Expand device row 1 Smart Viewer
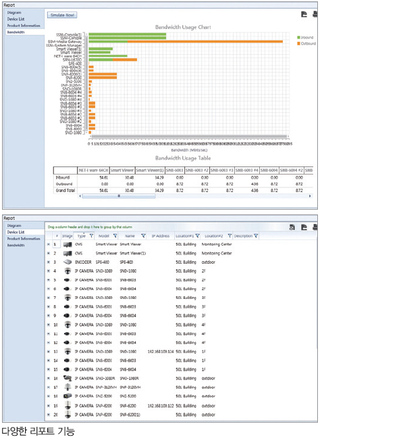Image resolution: width=405 pixels, height=439 pixels. coord(49,244)
